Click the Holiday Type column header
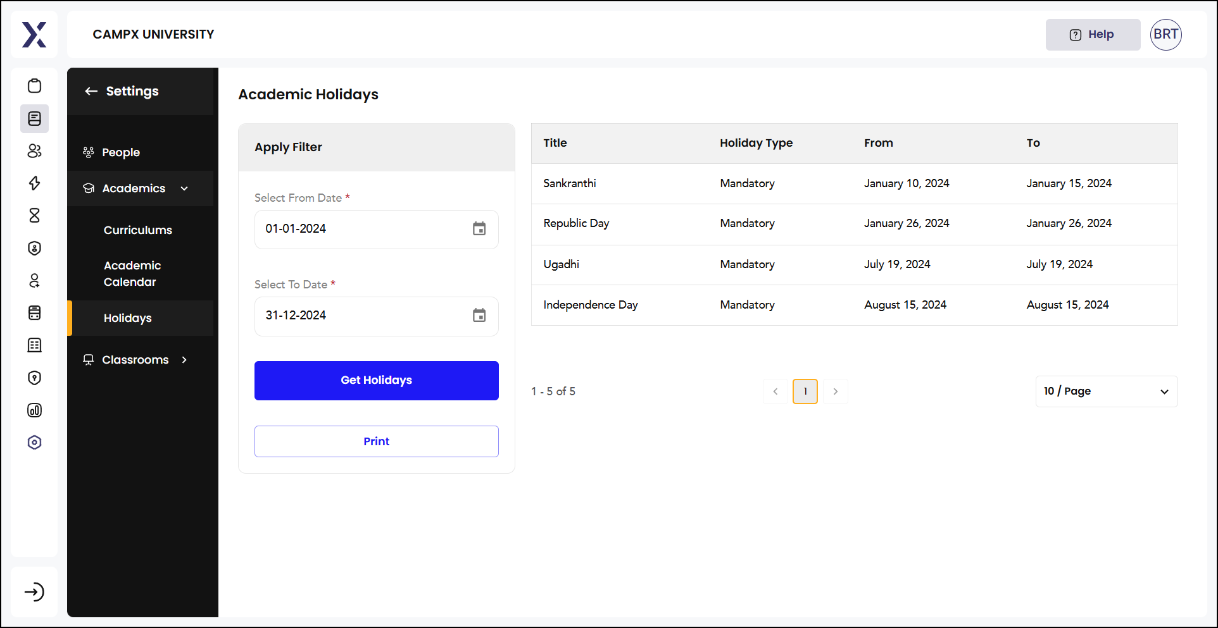Image resolution: width=1218 pixels, height=628 pixels. click(757, 143)
